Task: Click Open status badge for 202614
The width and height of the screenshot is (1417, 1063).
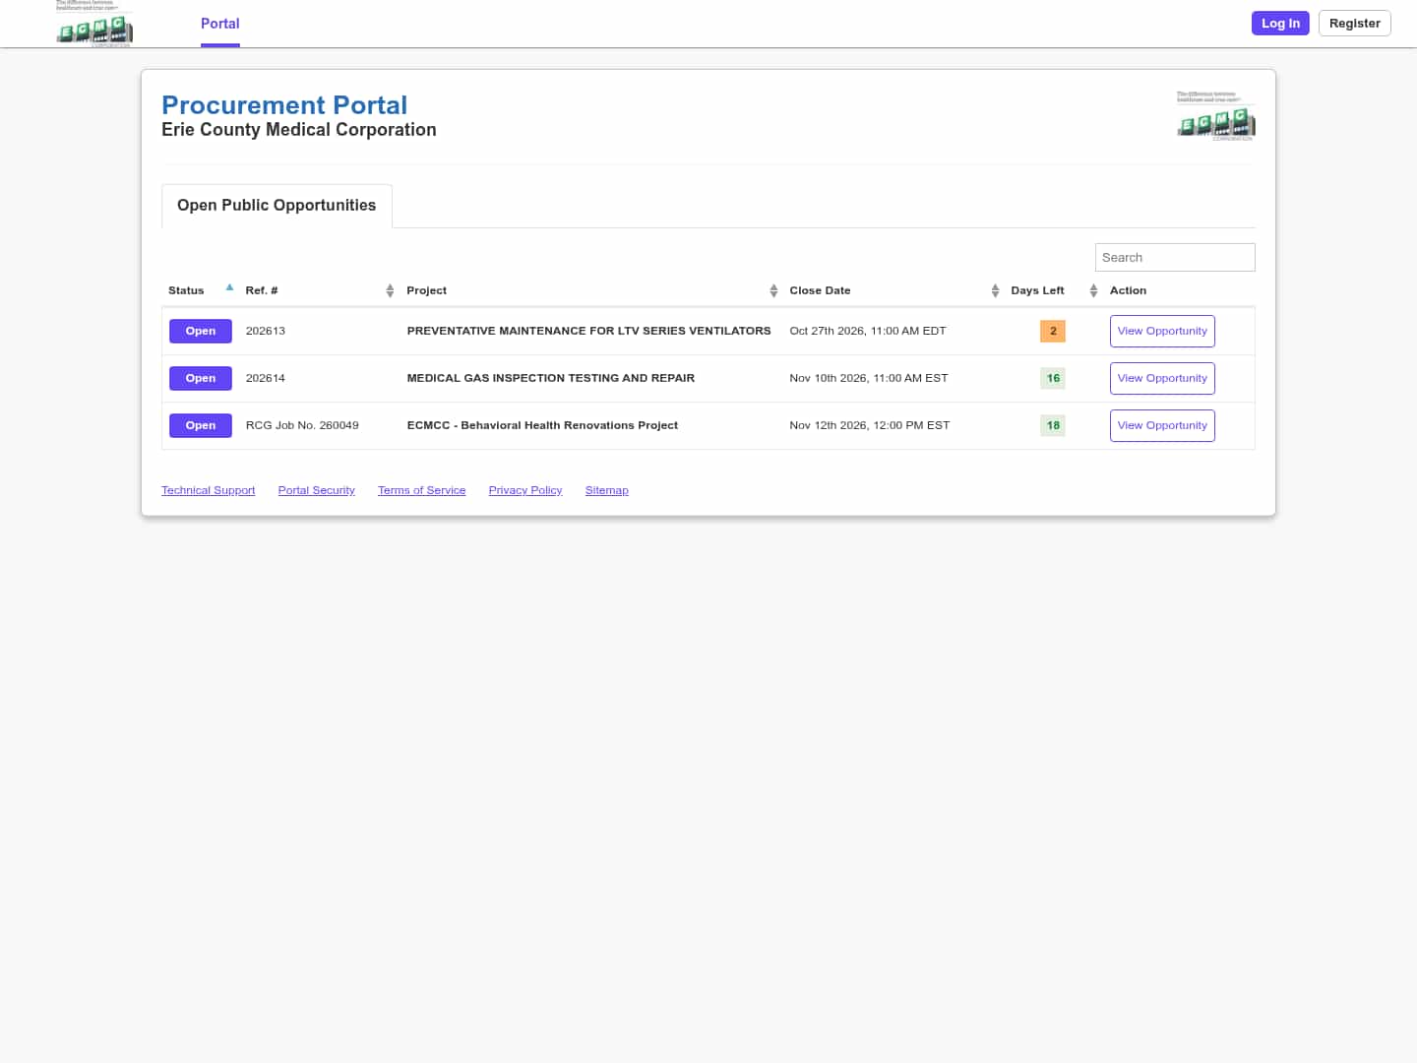Action: point(201,378)
